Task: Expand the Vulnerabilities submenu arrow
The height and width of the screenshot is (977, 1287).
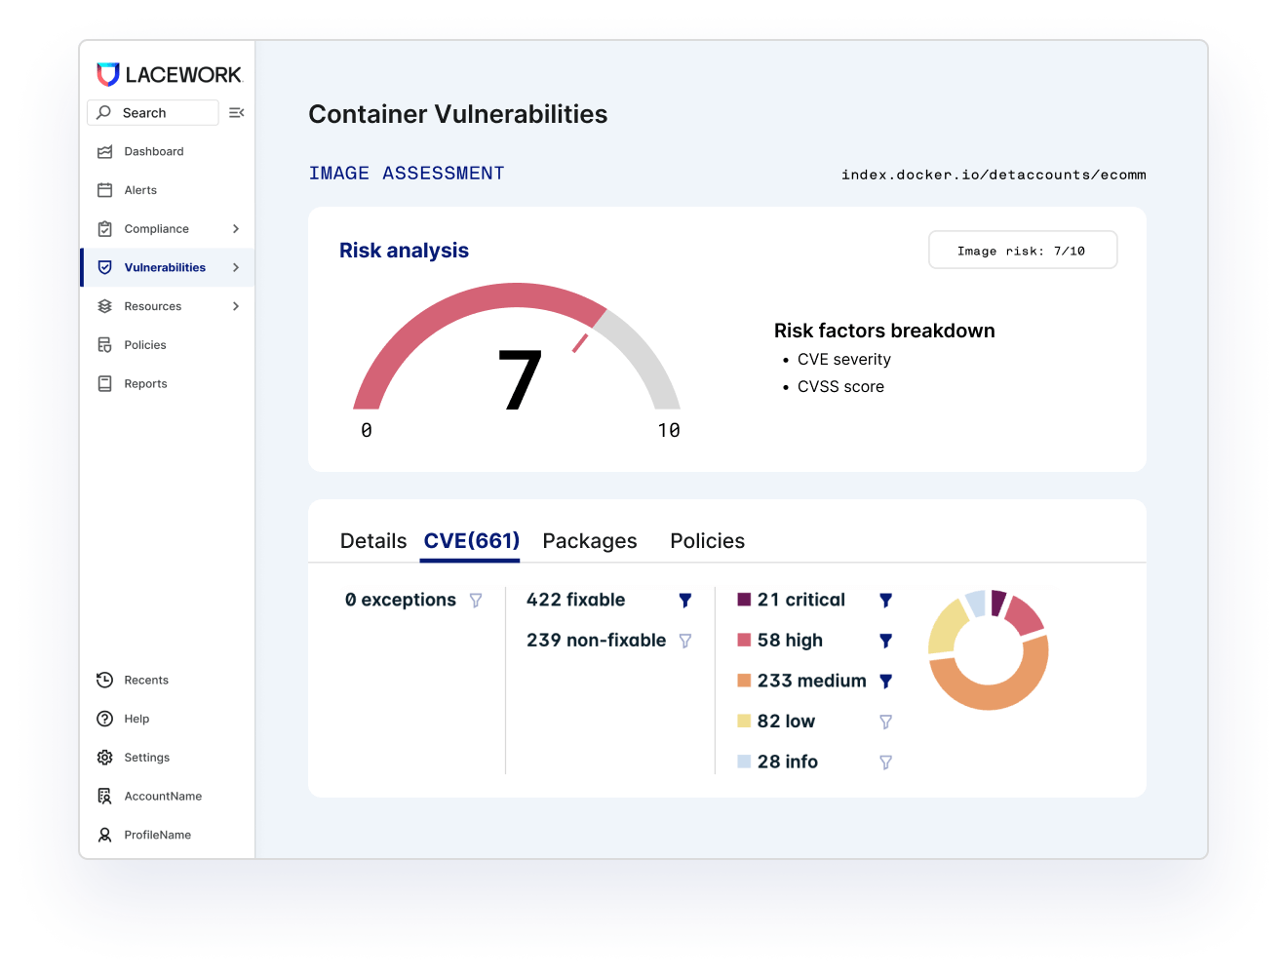Action: 236,268
